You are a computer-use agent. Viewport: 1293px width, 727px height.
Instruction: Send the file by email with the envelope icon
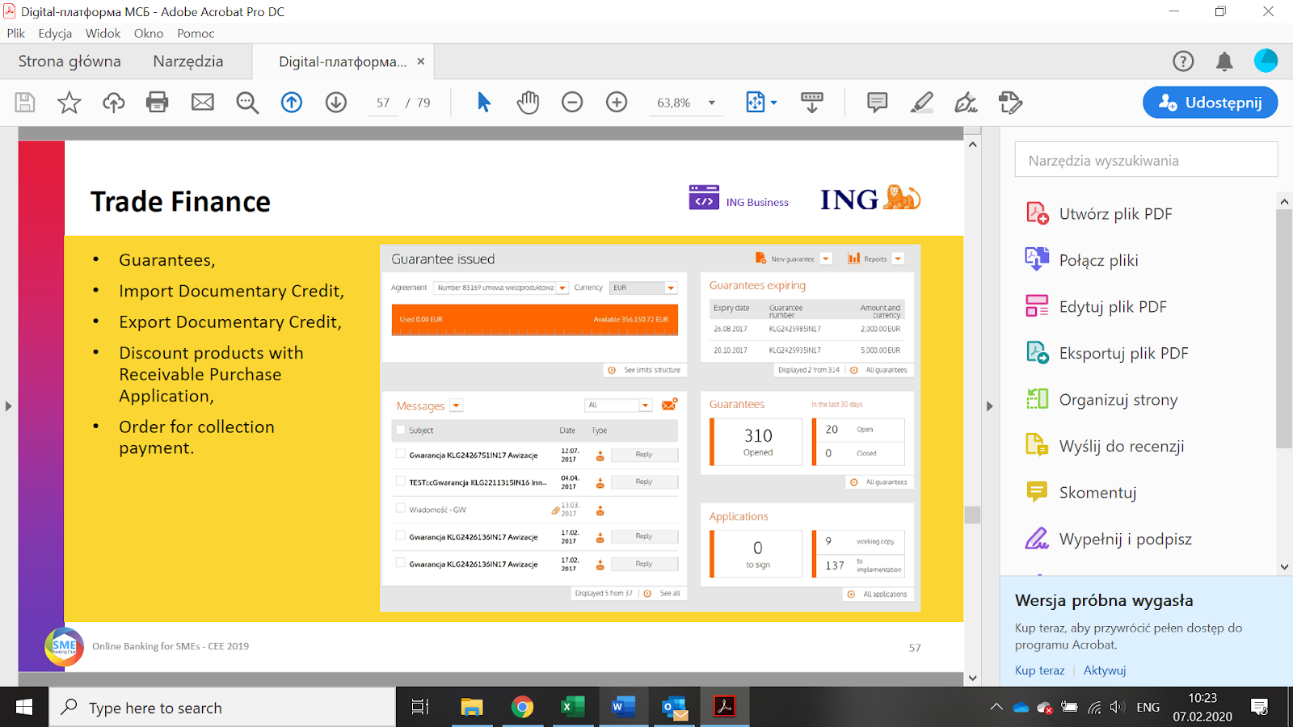coord(203,103)
